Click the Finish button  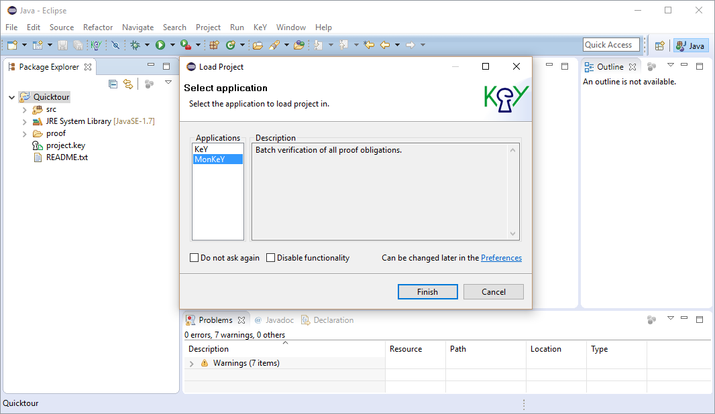pyautogui.click(x=428, y=292)
